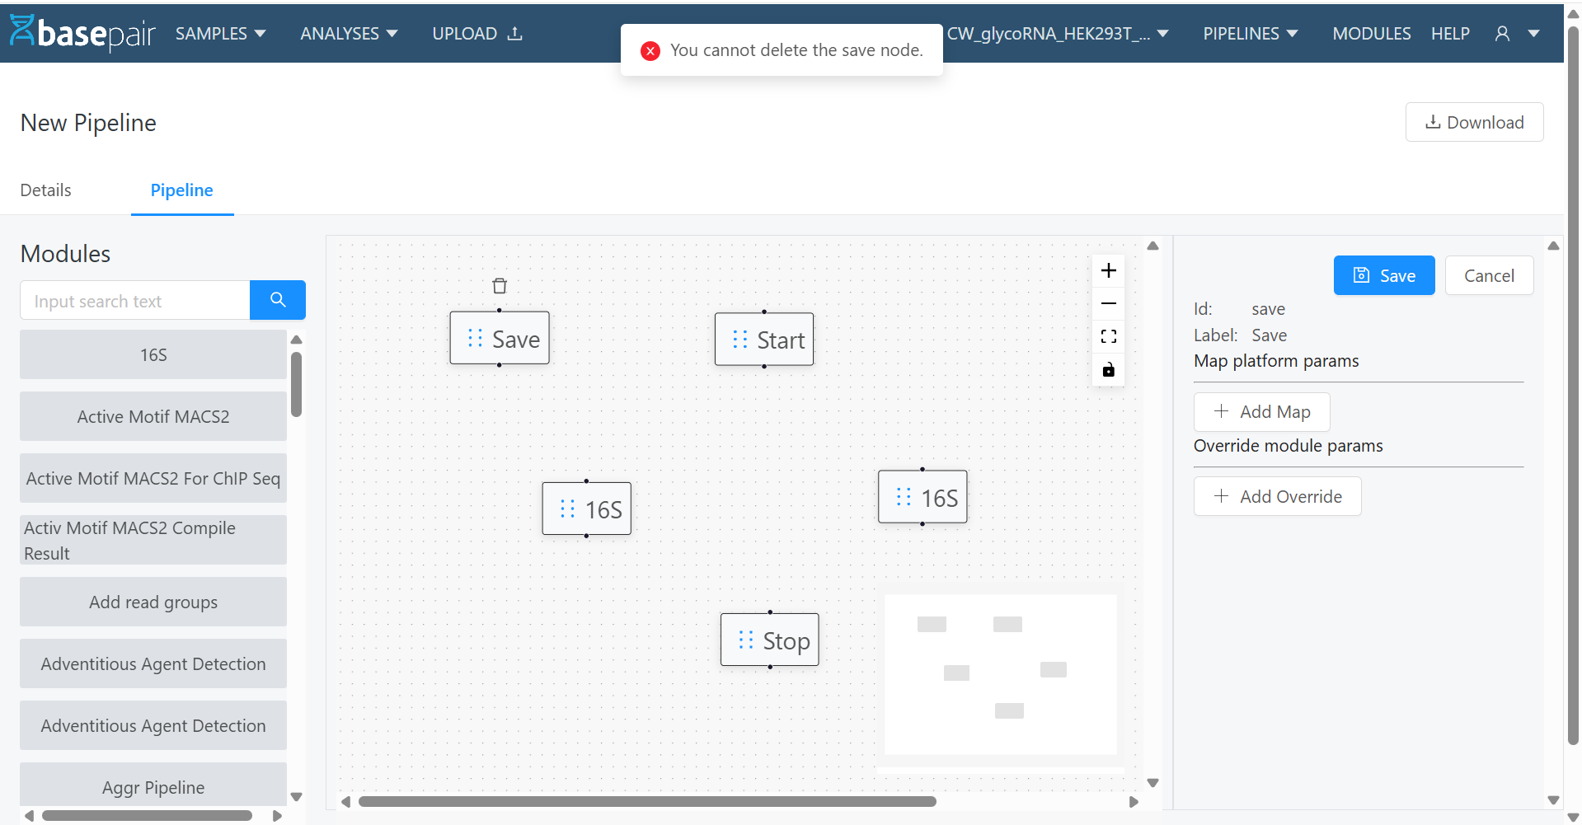1582x825 pixels.
Task: Delete the Save node using the trash icon
Action: pyautogui.click(x=499, y=285)
